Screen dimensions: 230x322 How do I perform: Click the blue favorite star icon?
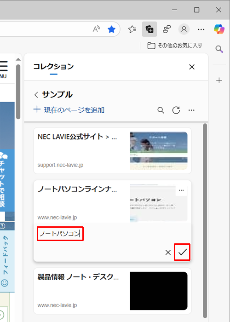111,29
